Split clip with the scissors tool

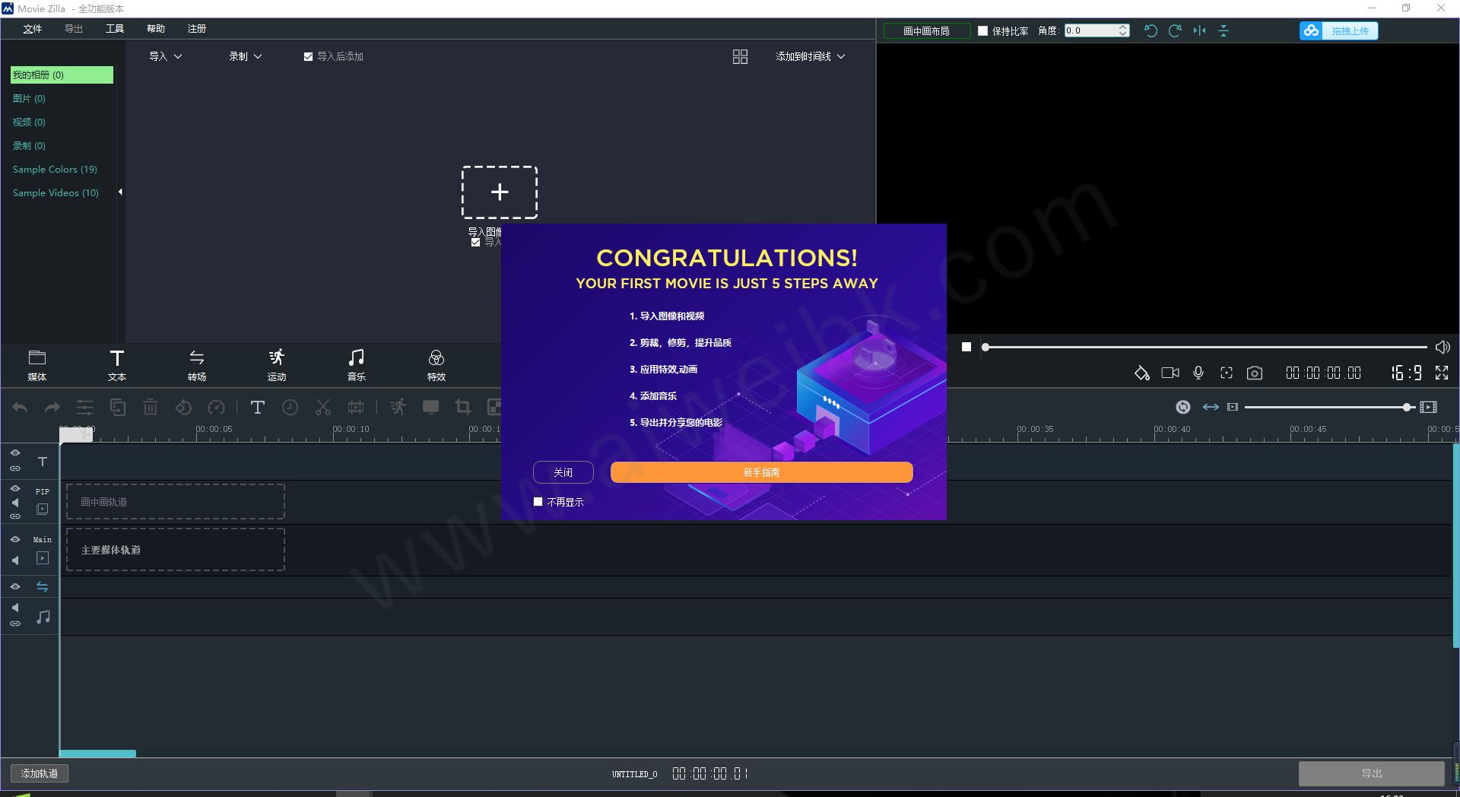point(322,408)
